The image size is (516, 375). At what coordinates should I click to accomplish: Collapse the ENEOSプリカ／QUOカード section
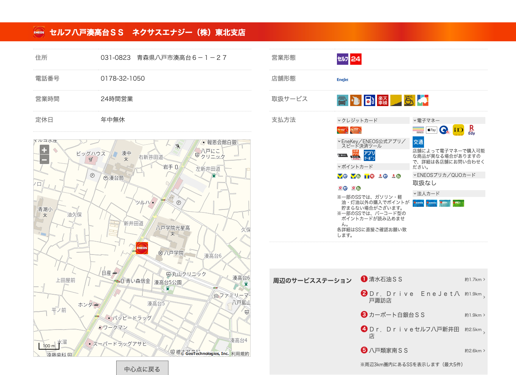(449, 175)
